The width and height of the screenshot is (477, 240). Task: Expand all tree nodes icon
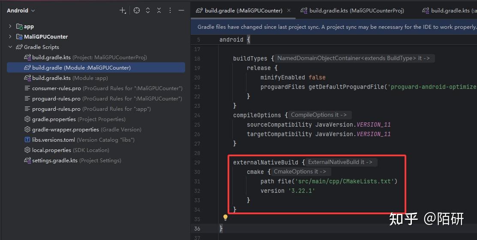[x=148, y=10]
